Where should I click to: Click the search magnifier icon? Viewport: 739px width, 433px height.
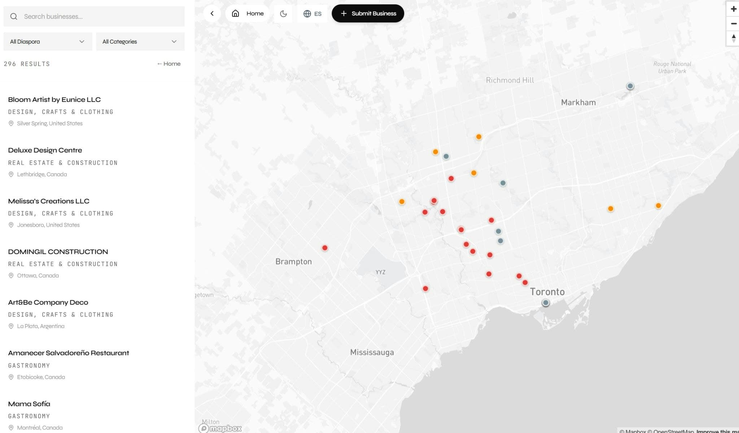tap(14, 16)
